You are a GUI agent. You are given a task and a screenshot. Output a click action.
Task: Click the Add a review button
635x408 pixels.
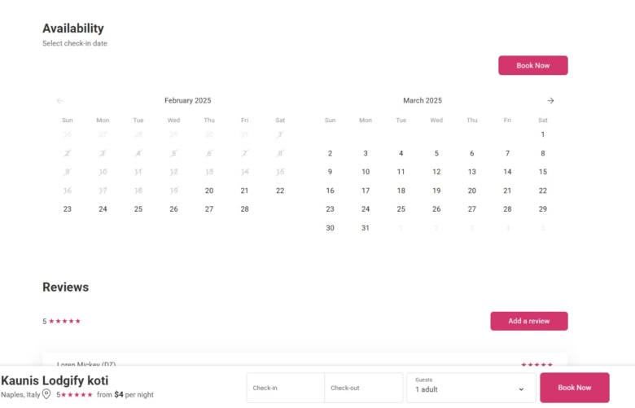pyautogui.click(x=528, y=321)
